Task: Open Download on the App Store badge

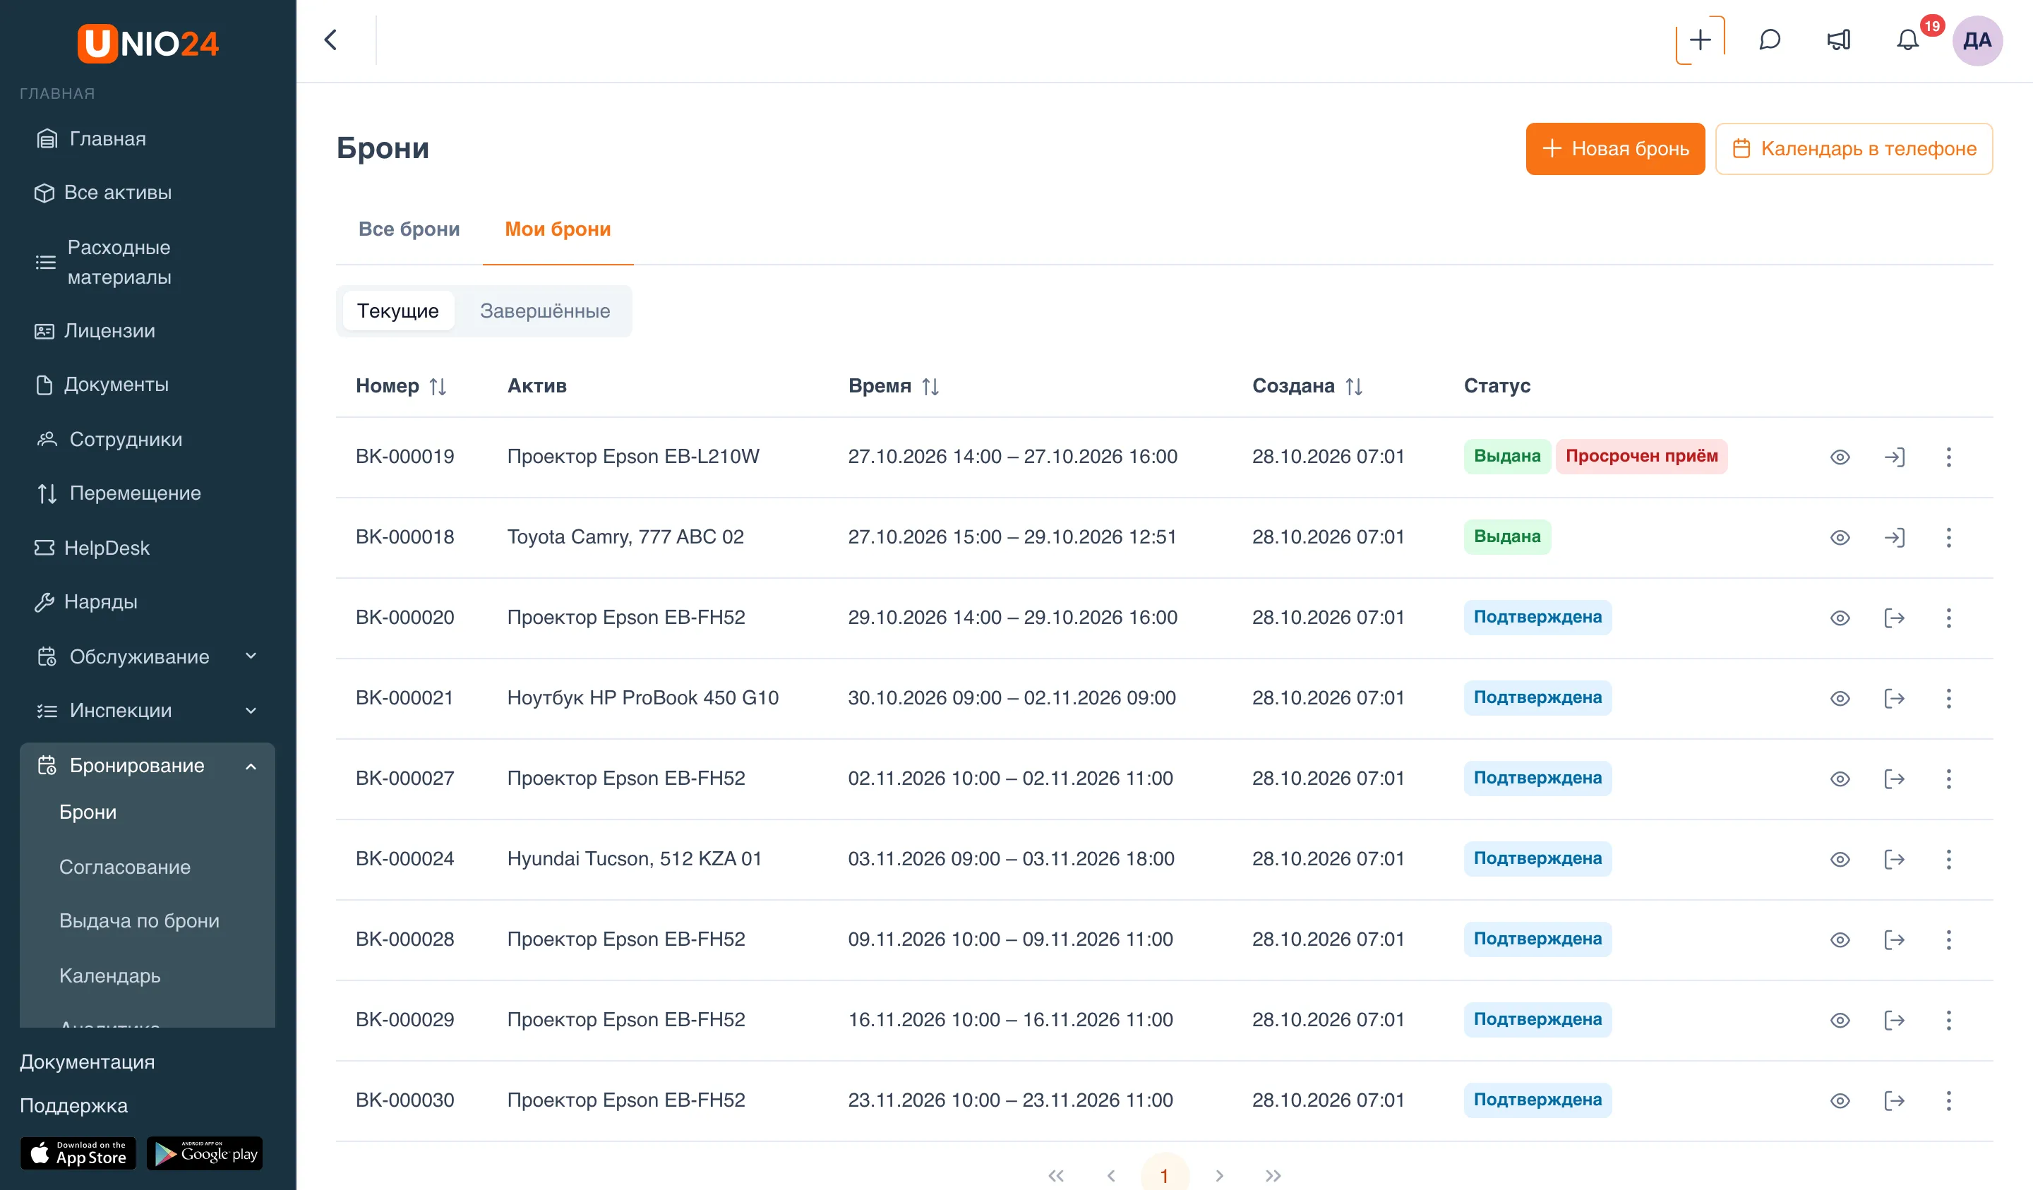Action: pos(78,1154)
